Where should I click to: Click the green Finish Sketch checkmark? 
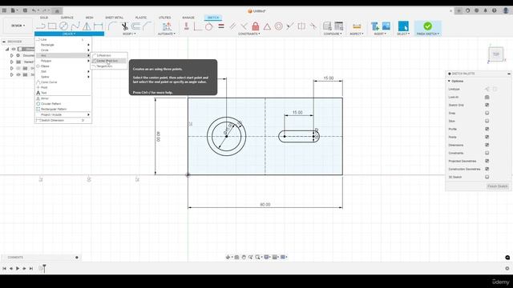pyautogui.click(x=427, y=26)
